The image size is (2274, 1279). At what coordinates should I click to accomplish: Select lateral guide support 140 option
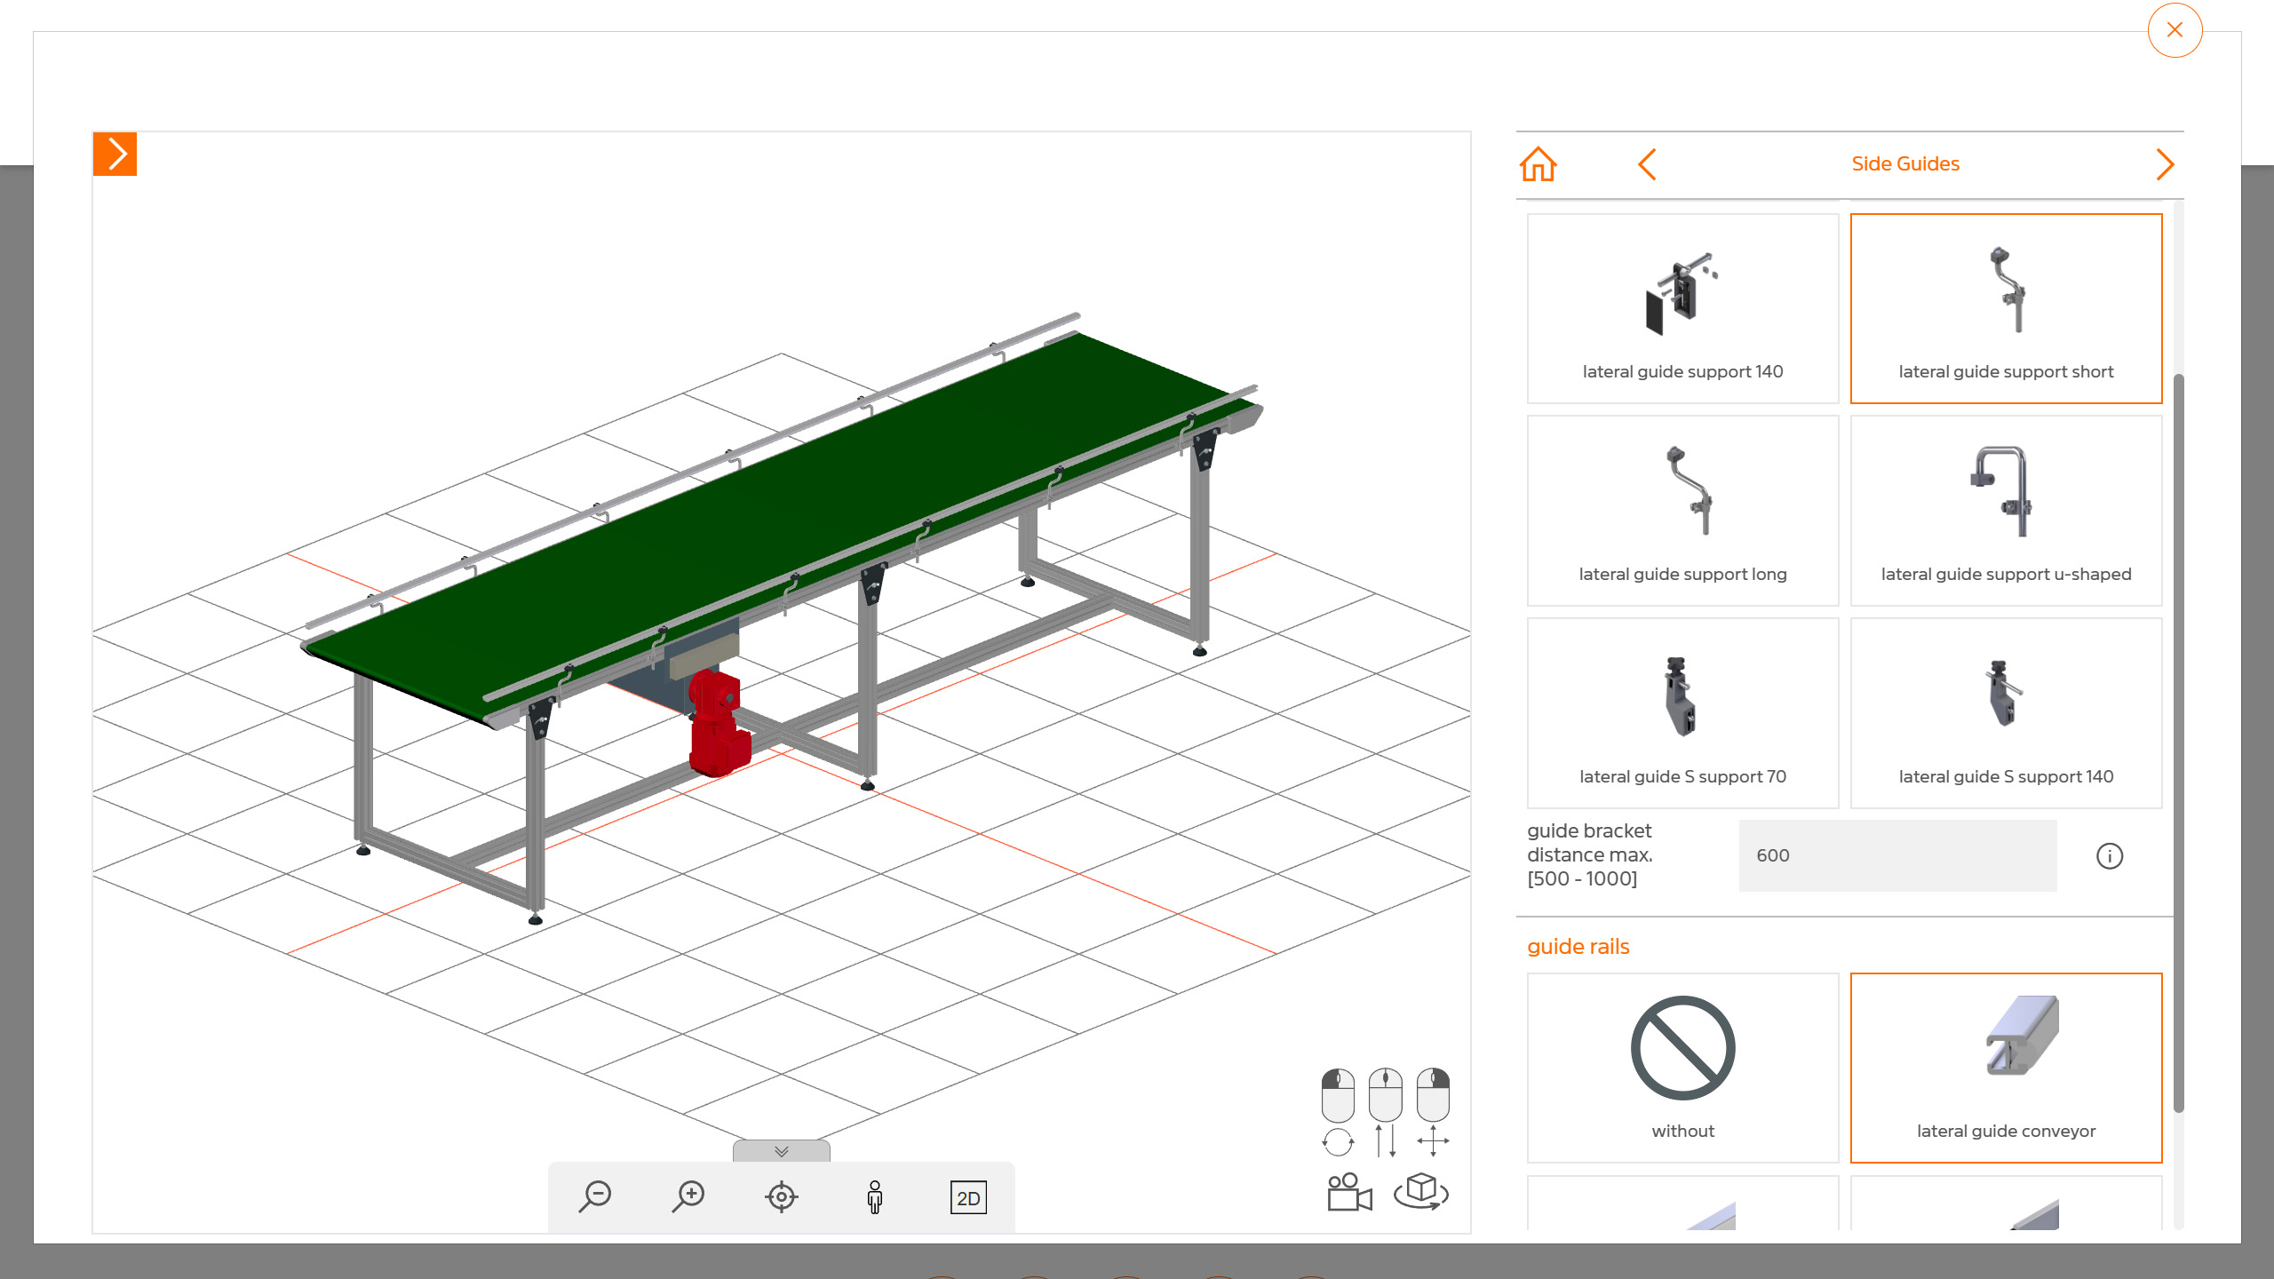pyautogui.click(x=1682, y=308)
